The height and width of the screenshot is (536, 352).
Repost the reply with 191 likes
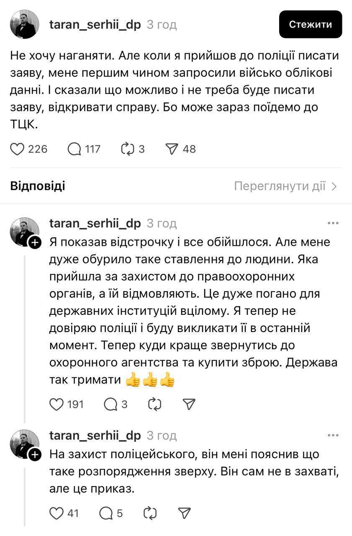[x=154, y=404]
